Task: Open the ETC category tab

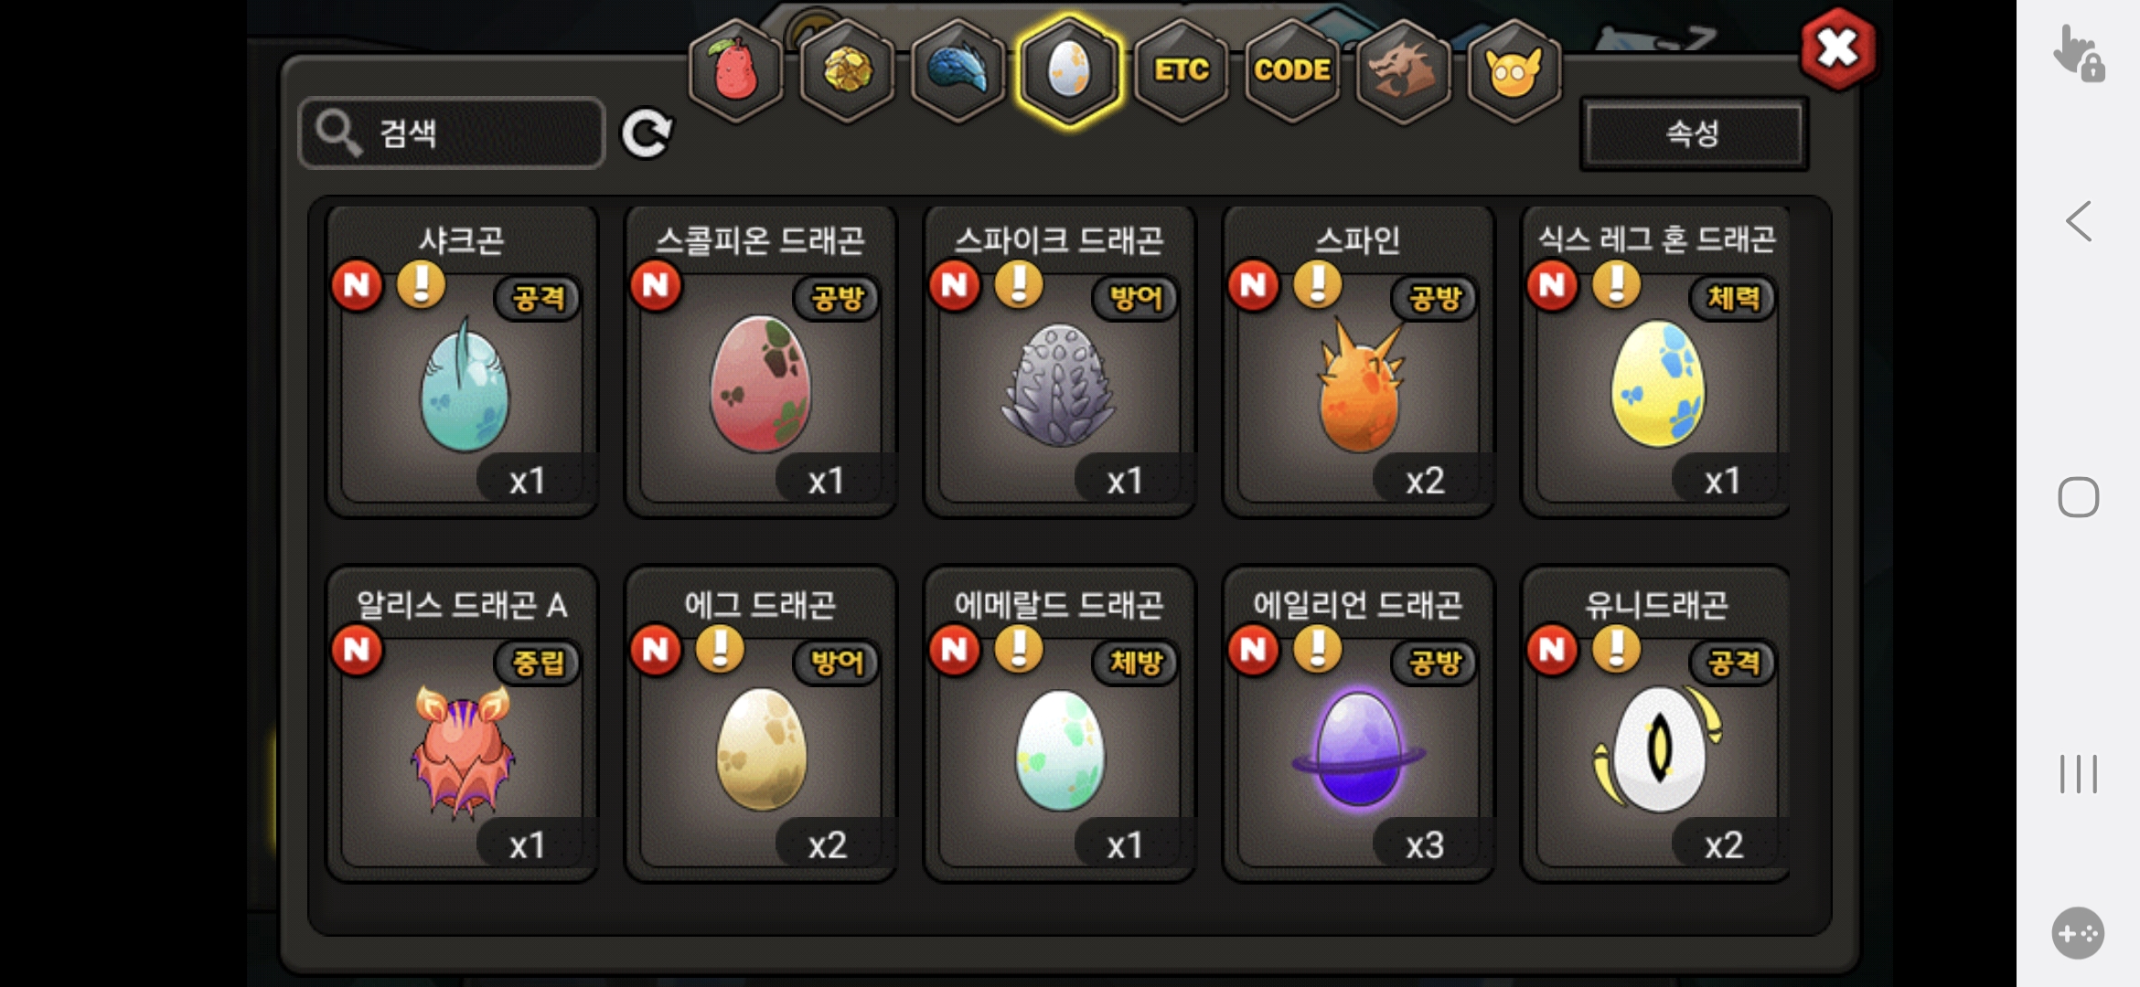Action: (x=1181, y=71)
